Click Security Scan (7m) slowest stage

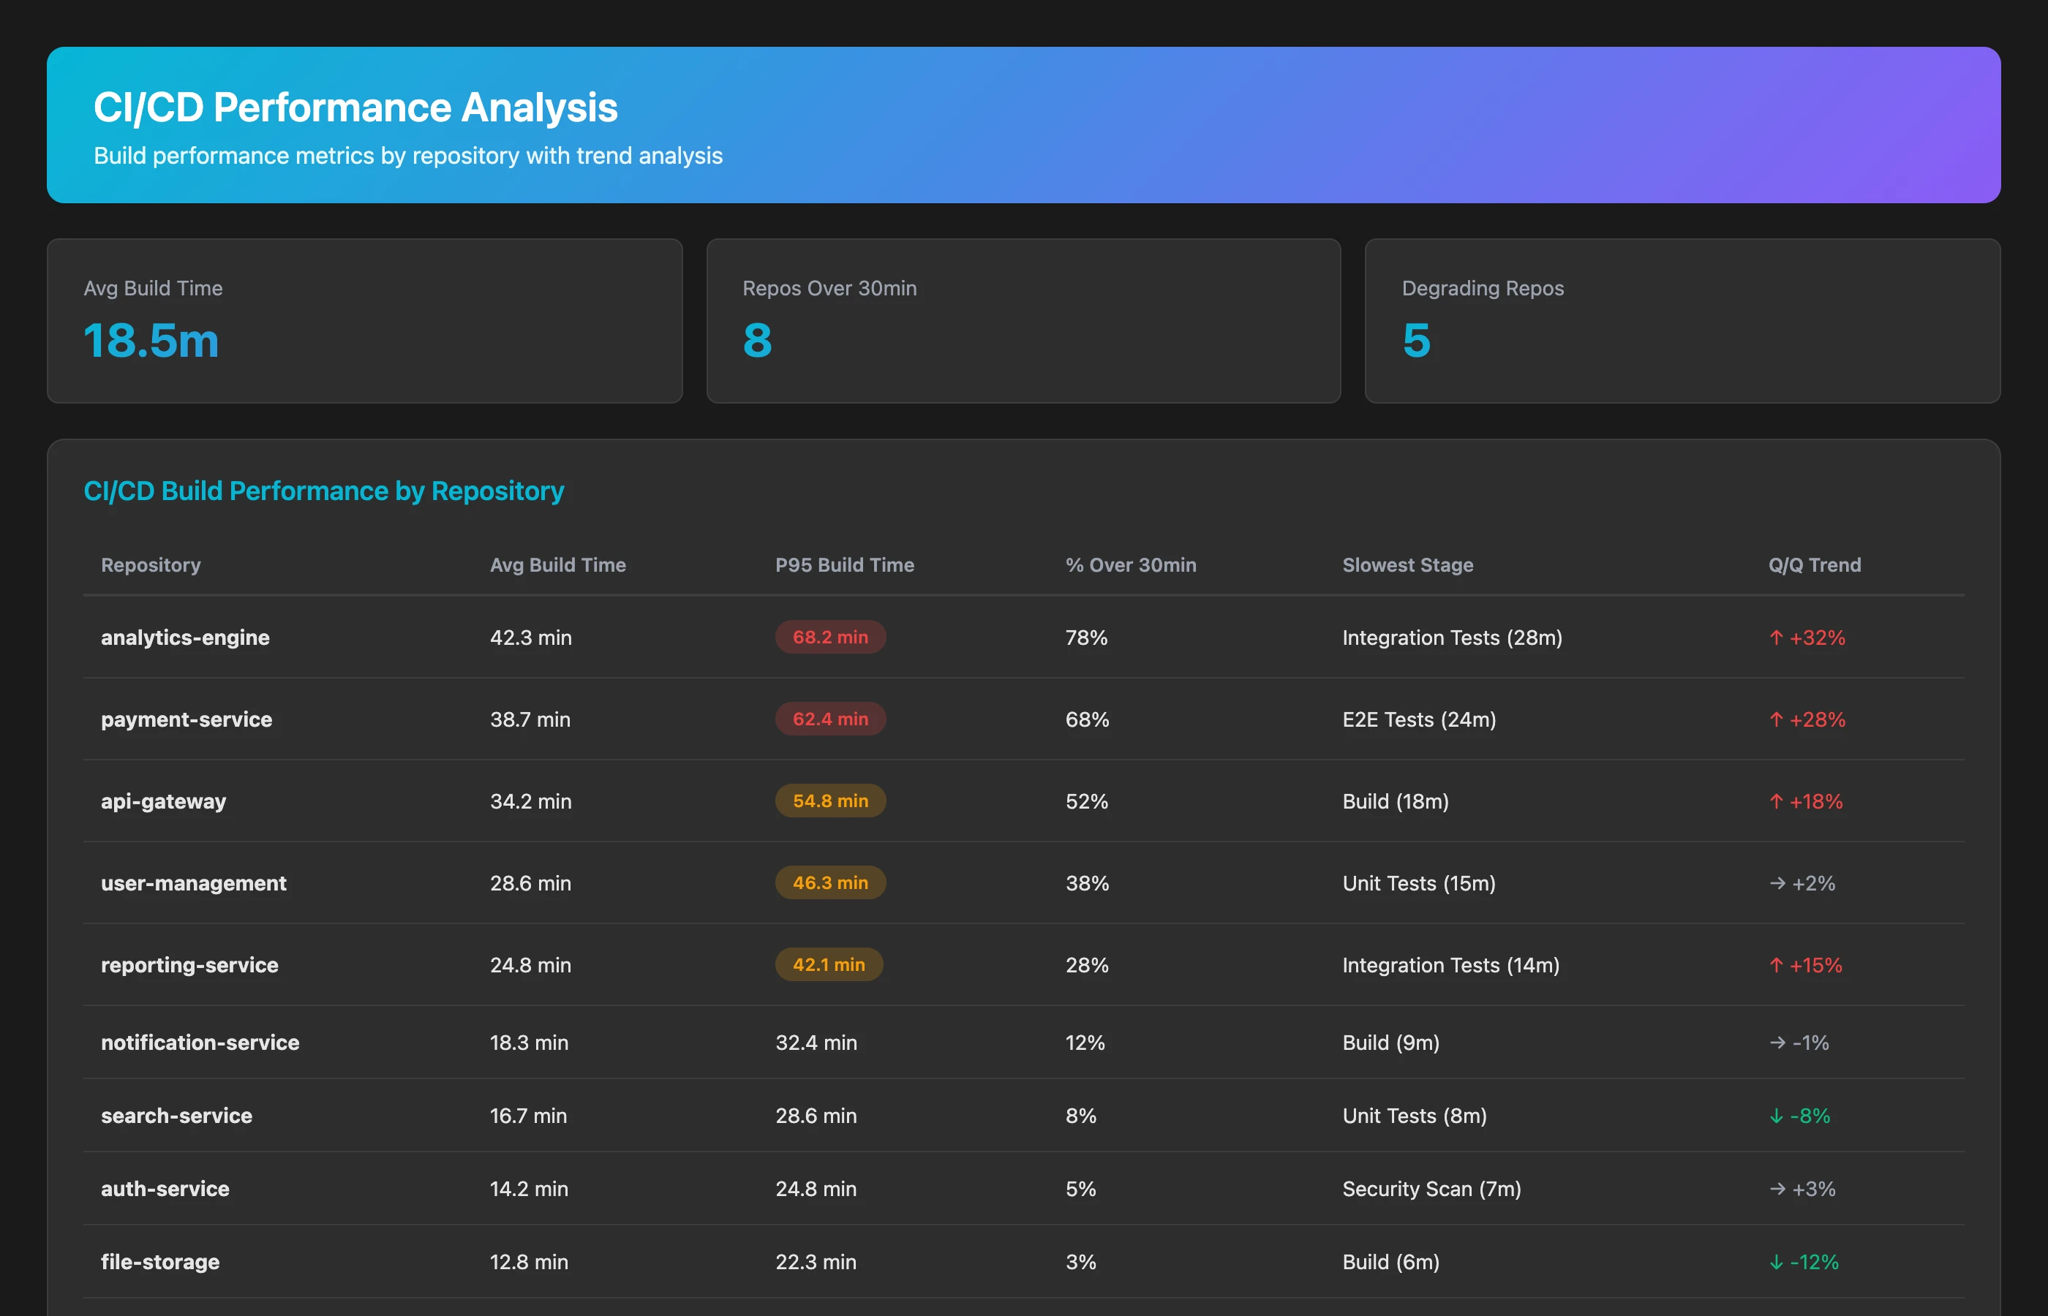point(1431,1189)
